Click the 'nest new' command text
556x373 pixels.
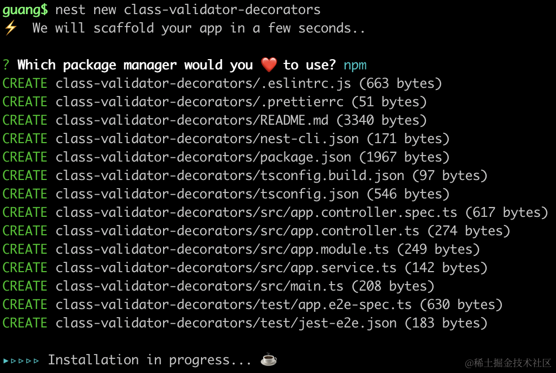coord(86,10)
